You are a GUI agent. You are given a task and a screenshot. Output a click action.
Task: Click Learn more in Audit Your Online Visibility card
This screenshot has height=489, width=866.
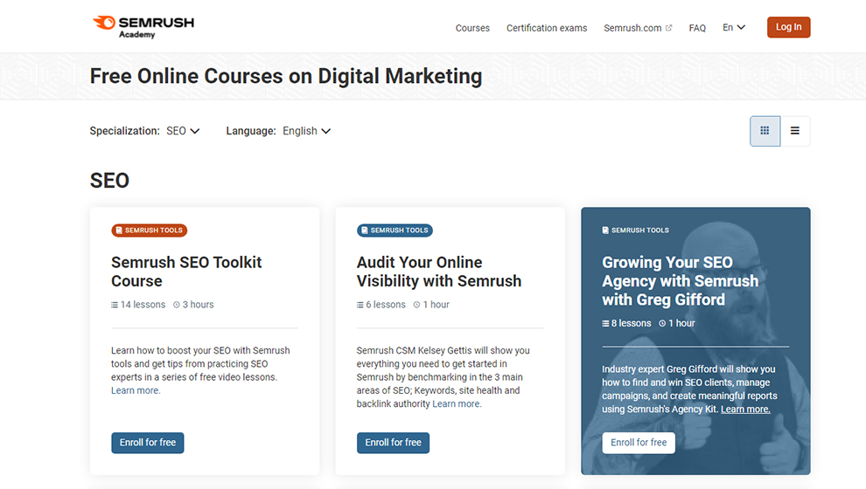tap(457, 403)
